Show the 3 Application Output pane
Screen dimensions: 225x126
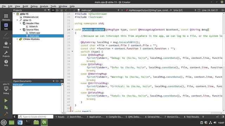click(x=95, y=117)
